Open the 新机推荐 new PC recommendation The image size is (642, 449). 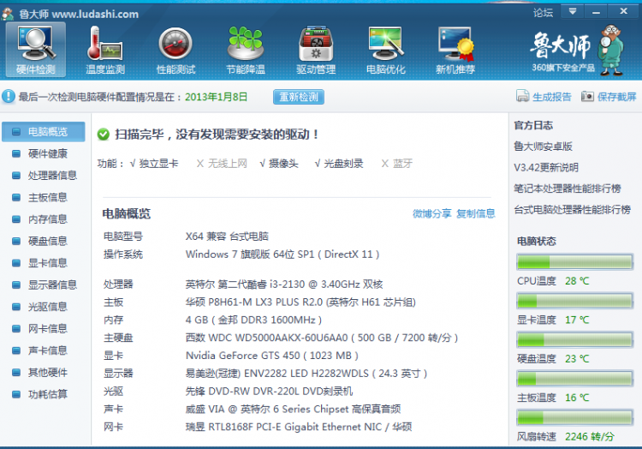click(x=455, y=50)
